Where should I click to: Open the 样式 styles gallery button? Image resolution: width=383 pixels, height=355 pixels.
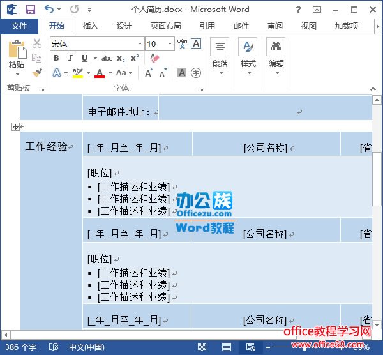click(x=248, y=57)
